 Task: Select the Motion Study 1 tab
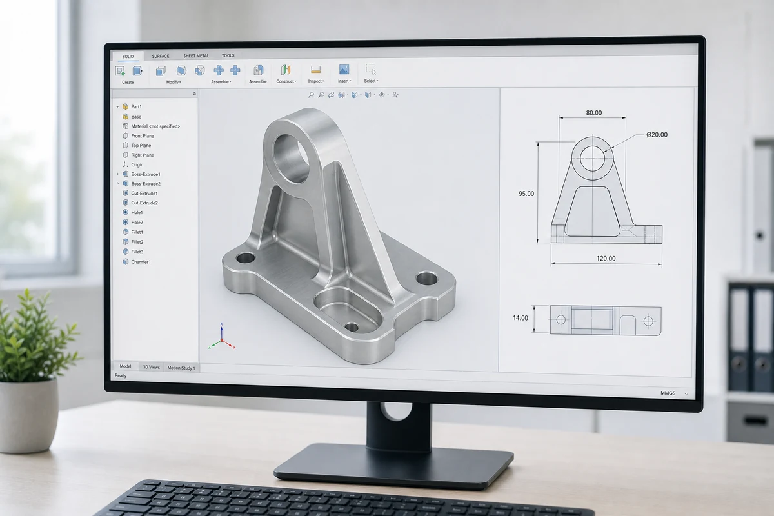(182, 368)
